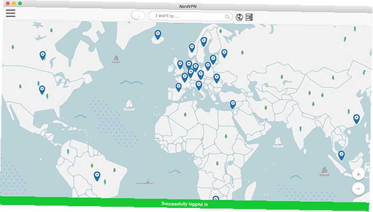Select the Spain server pin
This screenshot has width=373, height=212.
[179, 87]
